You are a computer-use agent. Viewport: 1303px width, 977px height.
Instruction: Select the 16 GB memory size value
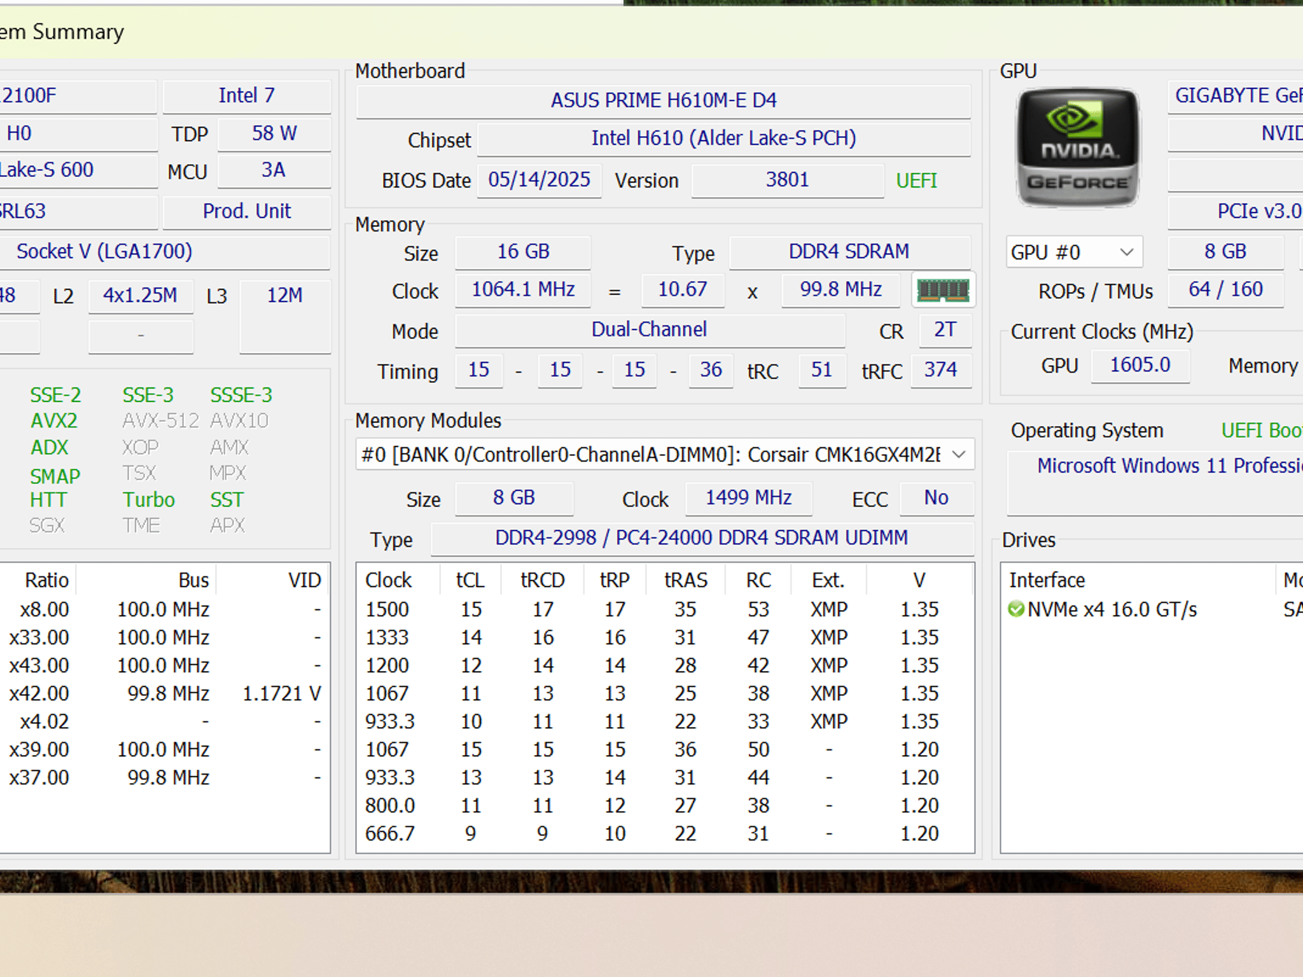tap(523, 252)
